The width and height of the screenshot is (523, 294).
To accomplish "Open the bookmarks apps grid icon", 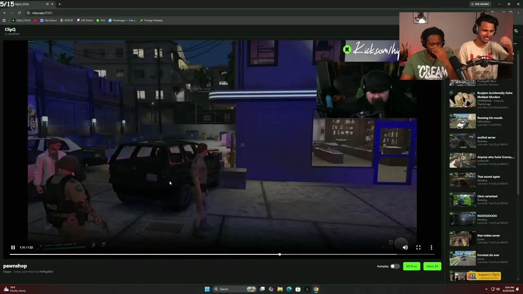I will [x=4, y=20].
